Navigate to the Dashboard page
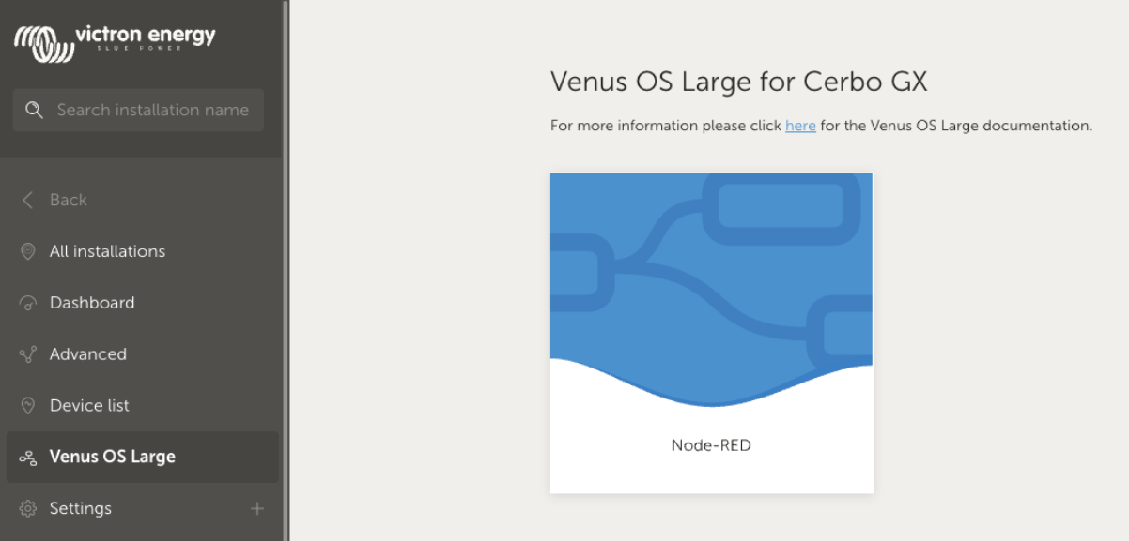 [x=92, y=303]
